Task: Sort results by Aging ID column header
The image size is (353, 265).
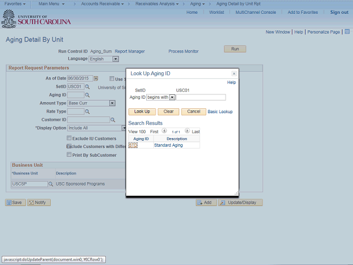Action: (x=141, y=139)
